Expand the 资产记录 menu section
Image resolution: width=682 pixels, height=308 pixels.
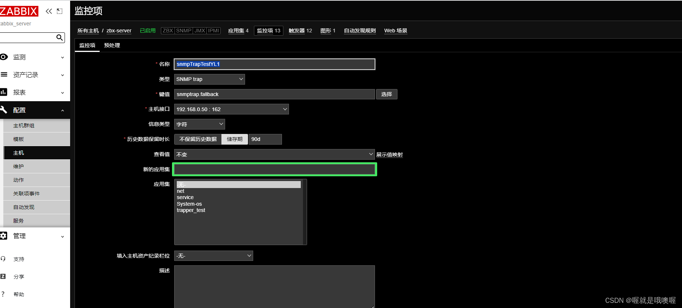click(x=35, y=75)
